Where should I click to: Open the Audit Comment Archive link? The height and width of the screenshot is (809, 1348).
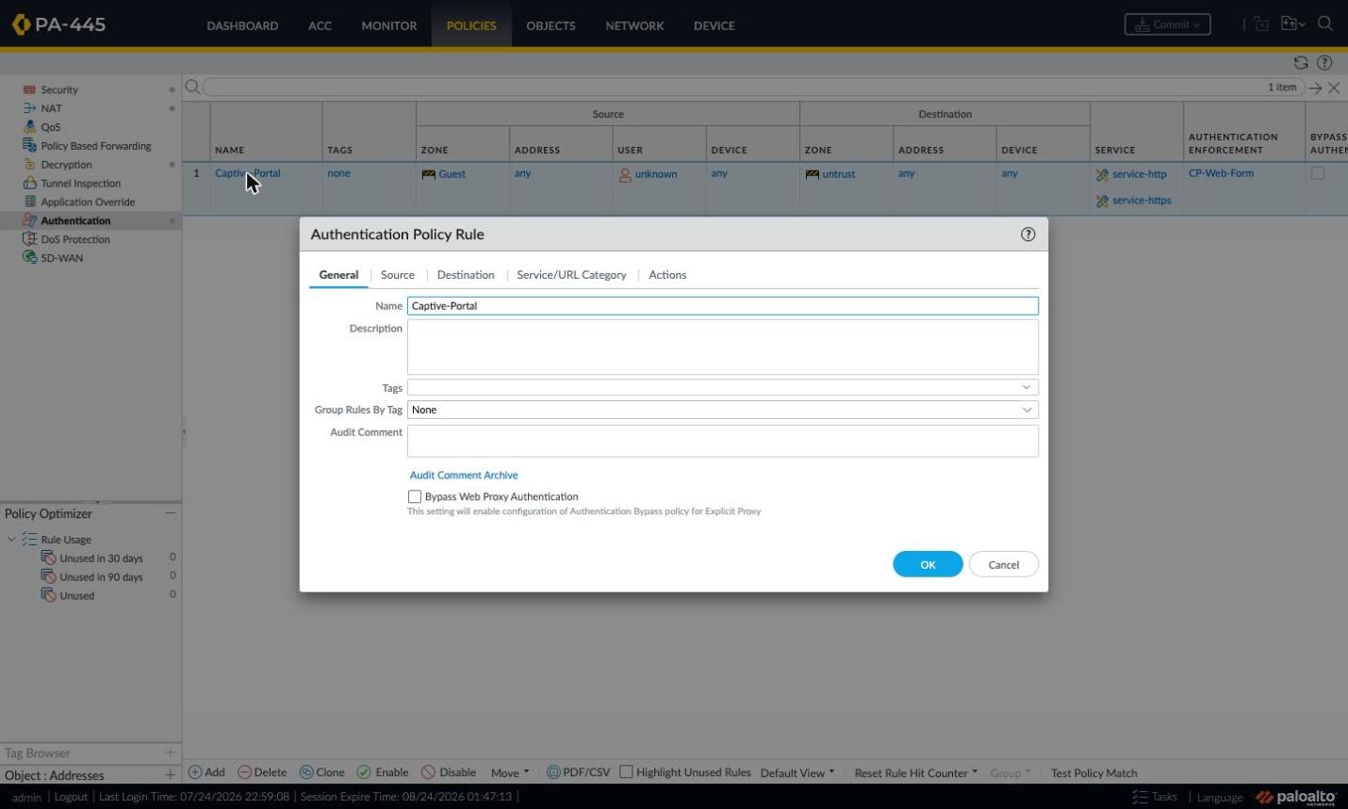(464, 476)
